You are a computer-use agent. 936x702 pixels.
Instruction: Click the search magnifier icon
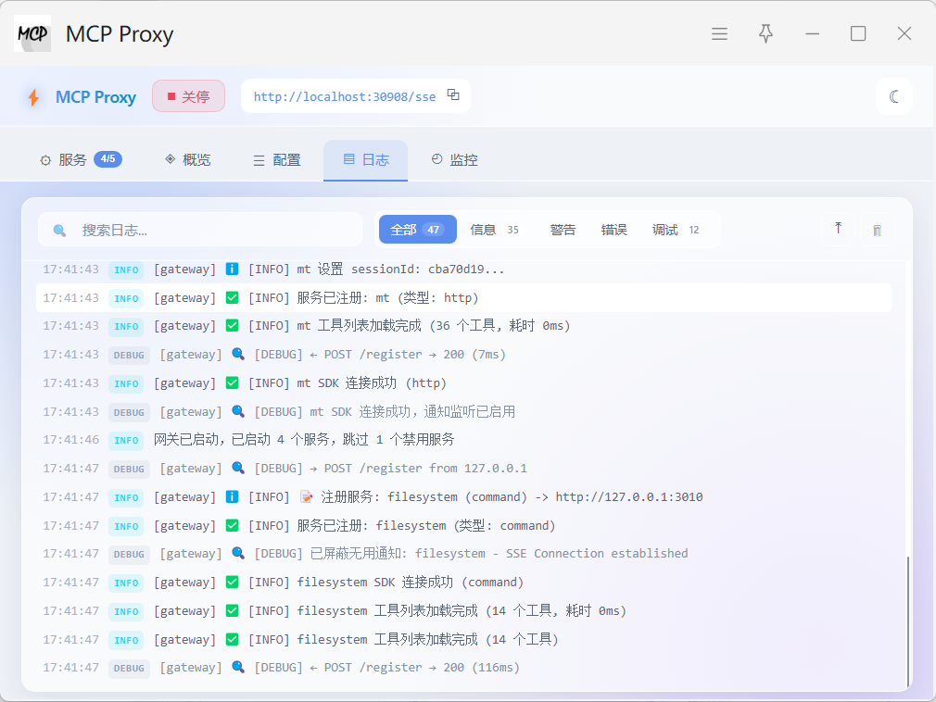59,231
